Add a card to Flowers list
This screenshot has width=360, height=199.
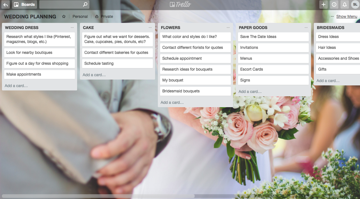coord(172,102)
